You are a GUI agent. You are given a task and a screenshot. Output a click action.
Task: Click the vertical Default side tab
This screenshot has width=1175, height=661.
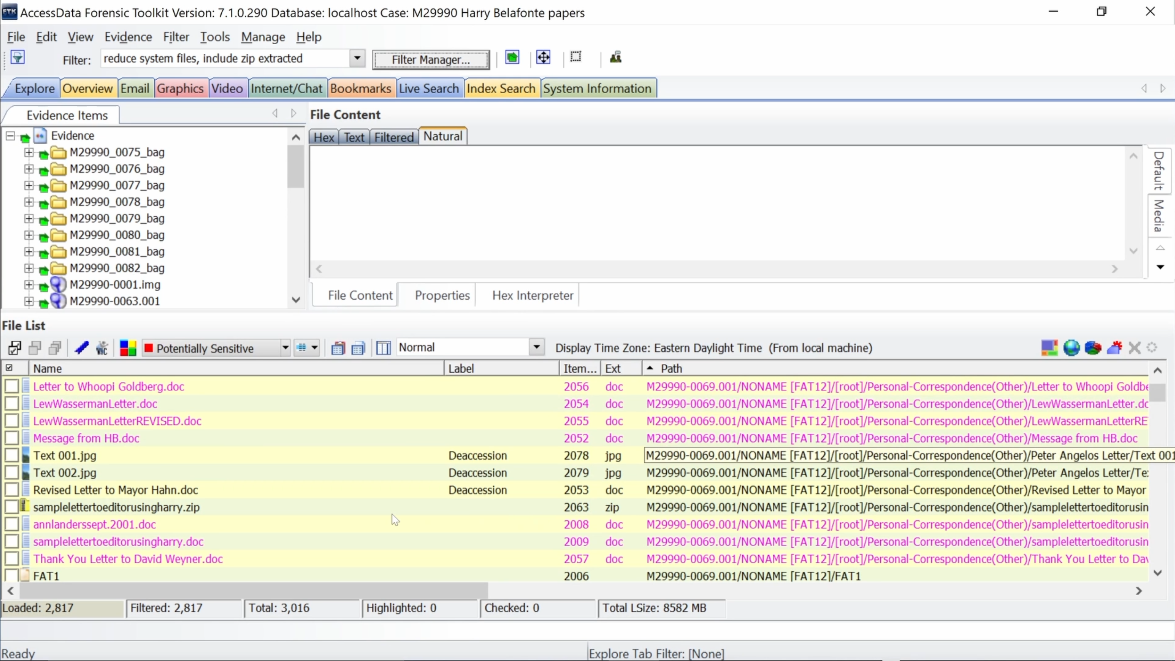click(1159, 171)
